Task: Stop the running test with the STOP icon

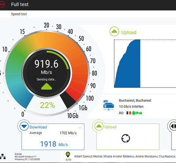Action: click(2, 4)
